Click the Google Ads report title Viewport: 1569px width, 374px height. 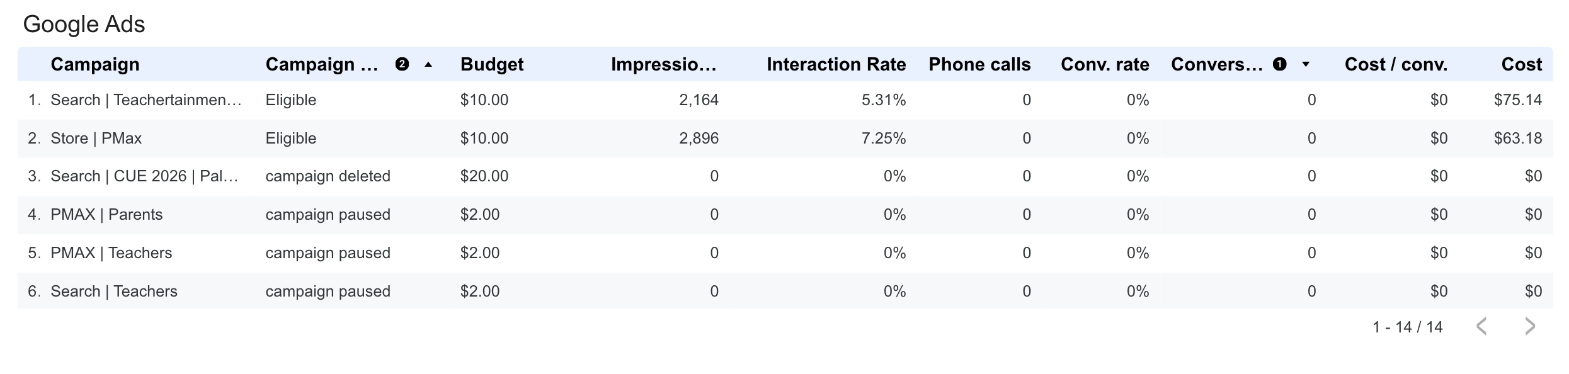(x=84, y=24)
